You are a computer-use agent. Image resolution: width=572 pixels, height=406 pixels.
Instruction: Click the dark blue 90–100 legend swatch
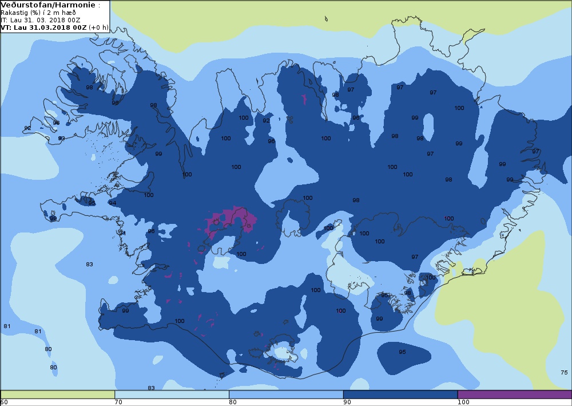click(400, 395)
